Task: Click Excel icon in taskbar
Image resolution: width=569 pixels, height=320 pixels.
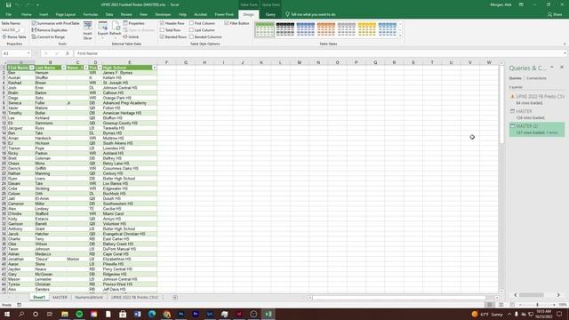Action: click(268, 314)
